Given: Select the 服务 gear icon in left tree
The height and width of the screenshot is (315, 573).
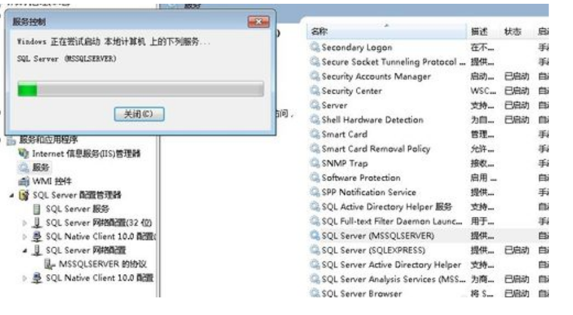Looking at the screenshot, I should [x=25, y=167].
